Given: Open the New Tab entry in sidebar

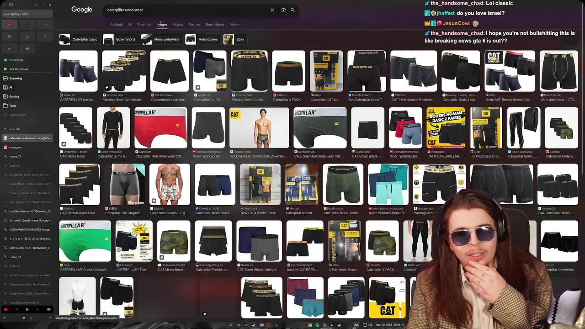Looking at the screenshot, I should [x=27, y=129].
